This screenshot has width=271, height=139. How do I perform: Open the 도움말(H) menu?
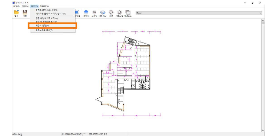(x=44, y=6)
